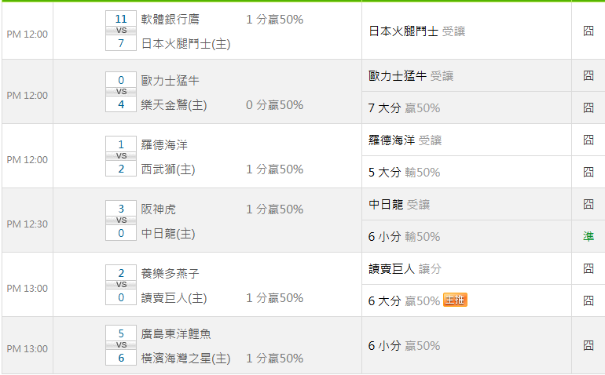Select the 橫濱海灣之星(主) team name
Screen dimensions: 605x375
(185, 359)
